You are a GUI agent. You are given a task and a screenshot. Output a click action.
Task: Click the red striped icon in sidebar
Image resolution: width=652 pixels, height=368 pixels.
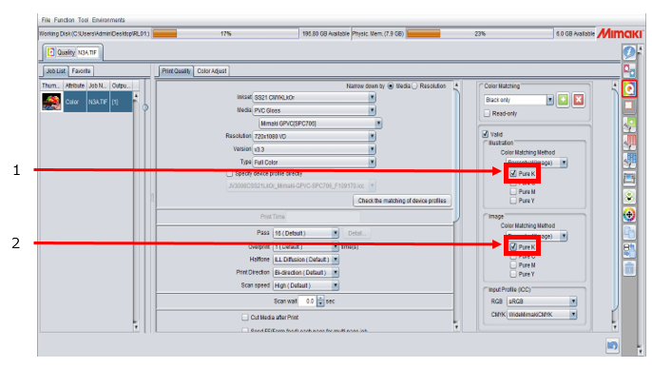(629, 143)
